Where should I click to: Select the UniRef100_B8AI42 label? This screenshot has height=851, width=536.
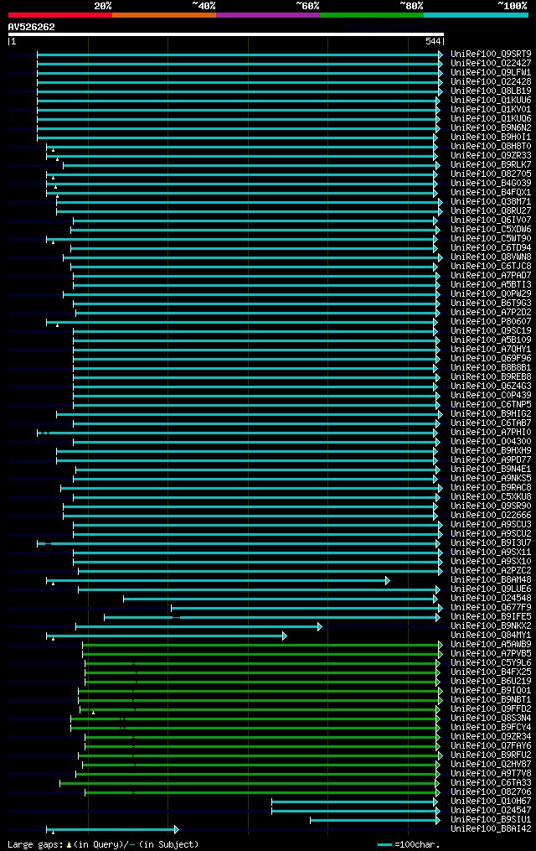tap(491, 829)
